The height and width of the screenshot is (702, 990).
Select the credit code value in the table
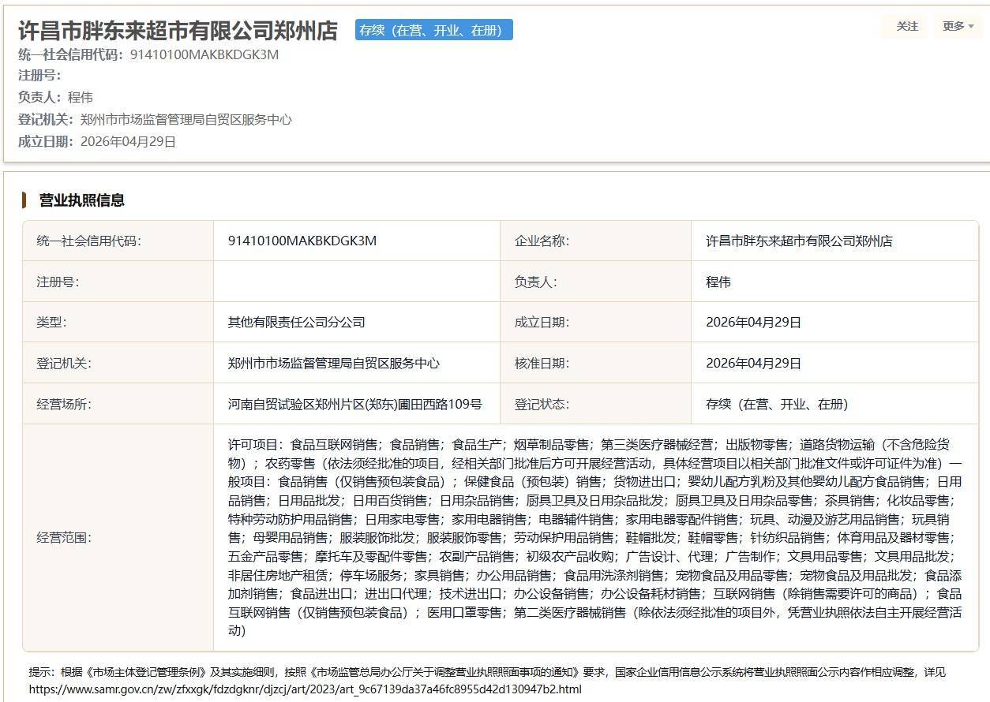point(302,241)
